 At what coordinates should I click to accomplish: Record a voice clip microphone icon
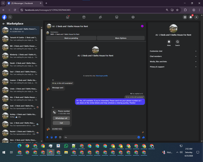pos(48,137)
